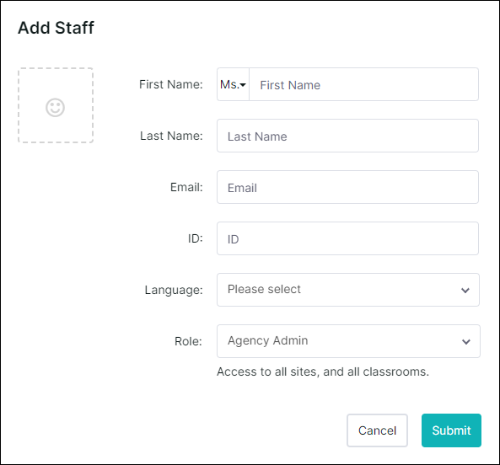The height and width of the screenshot is (465, 500).
Task: Click the chevron arrow in Role field
Action: (x=466, y=342)
